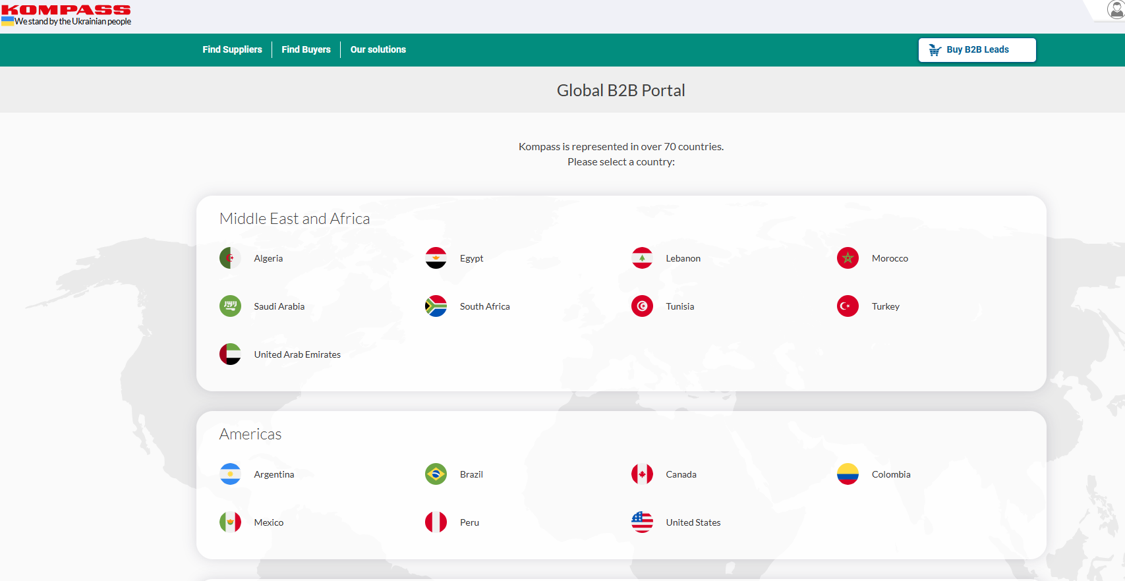
Task: Click the South Africa flag icon
Action: click(x=436, y=306)
